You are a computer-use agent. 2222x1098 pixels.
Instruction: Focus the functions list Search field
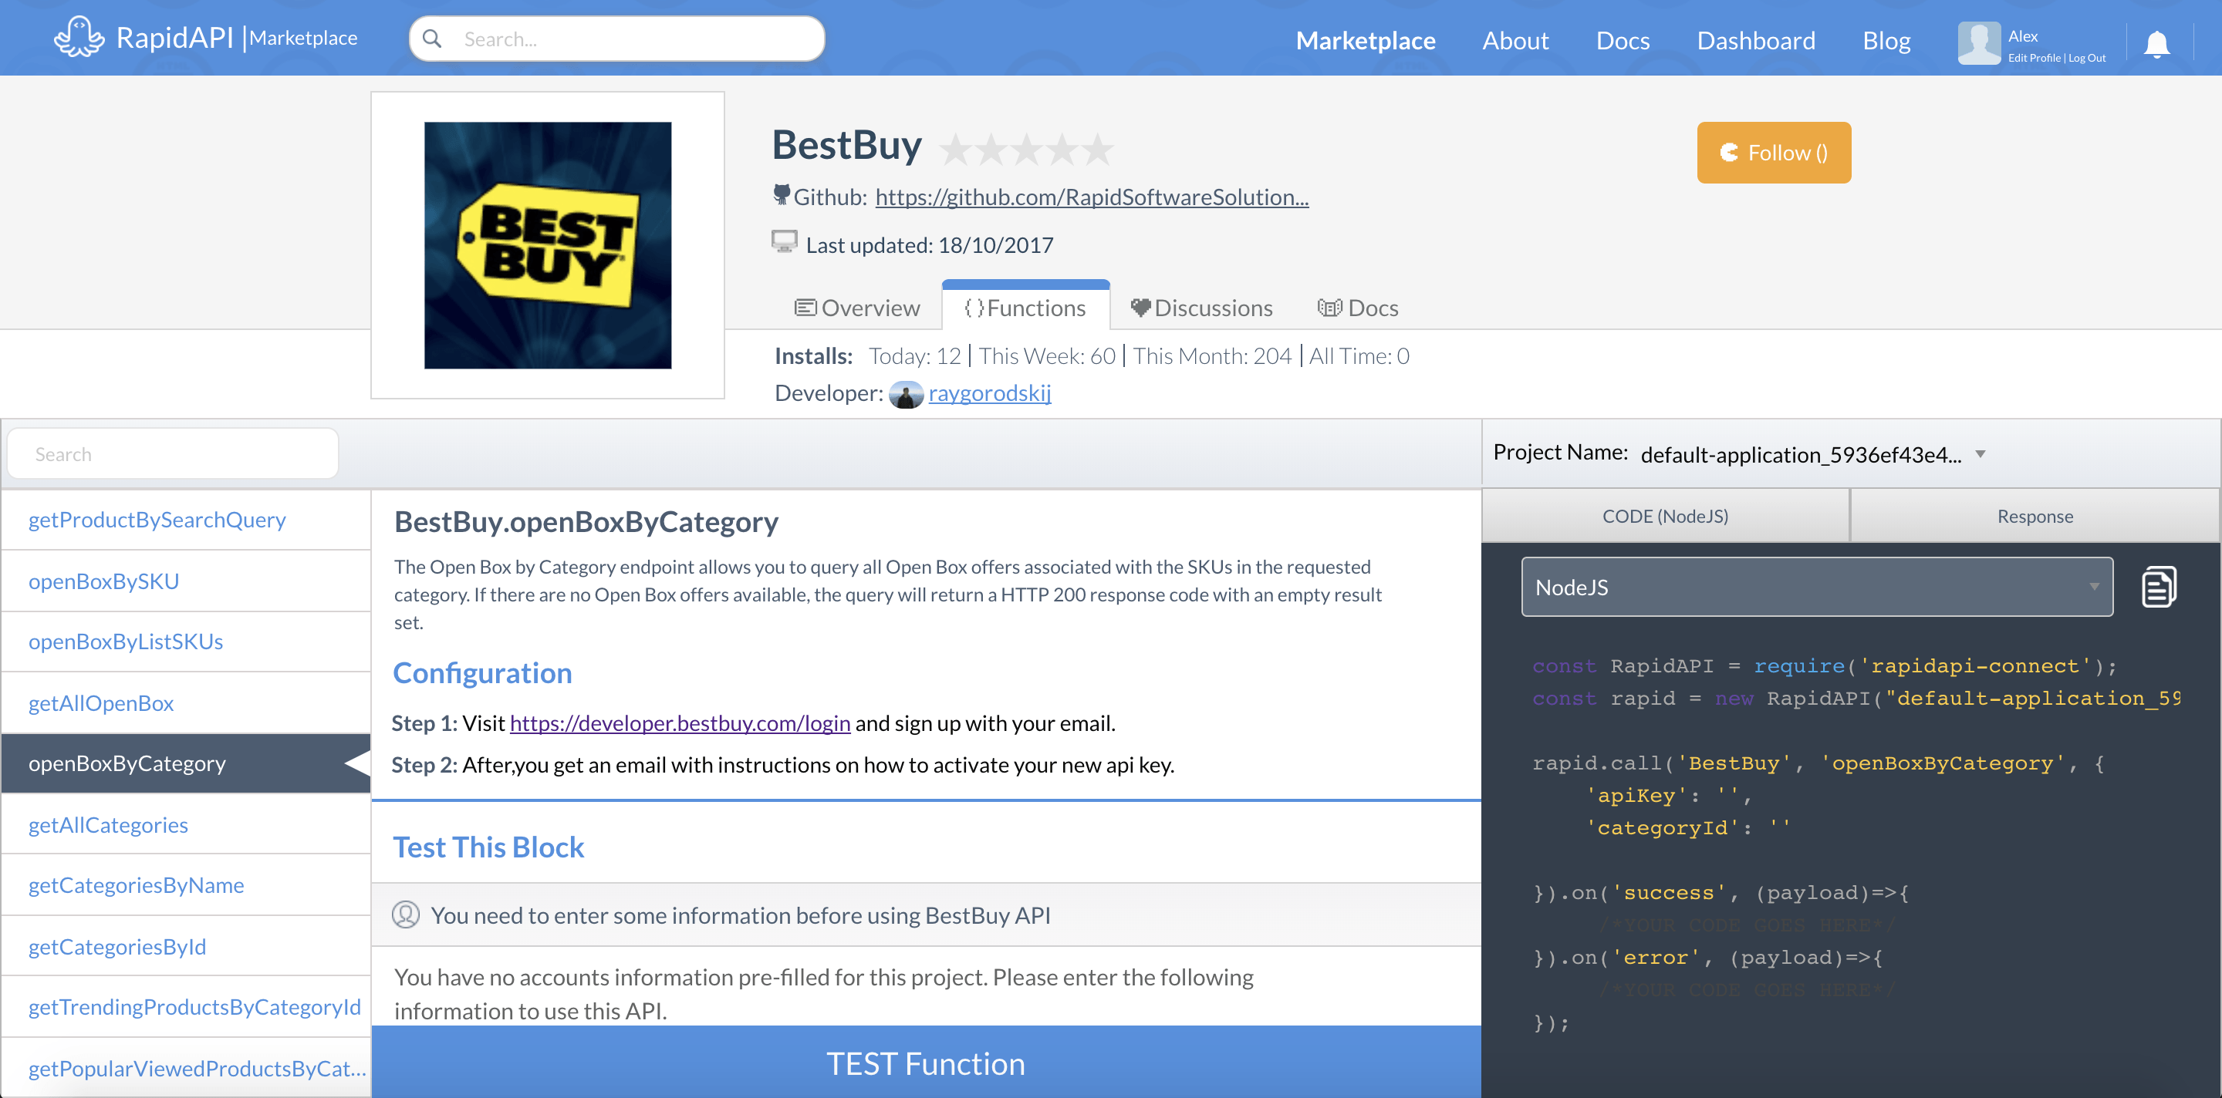point(173,453)
